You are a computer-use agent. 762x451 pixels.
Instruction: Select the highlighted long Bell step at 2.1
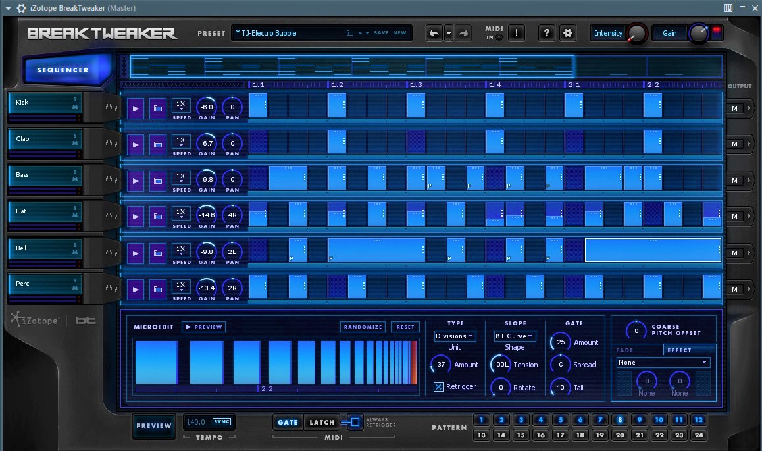[653, 250]
